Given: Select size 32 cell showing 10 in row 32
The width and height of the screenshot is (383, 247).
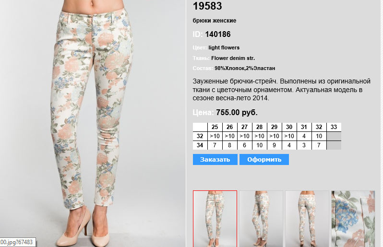Looking at the screenshot, I should (x=319, y=136).
